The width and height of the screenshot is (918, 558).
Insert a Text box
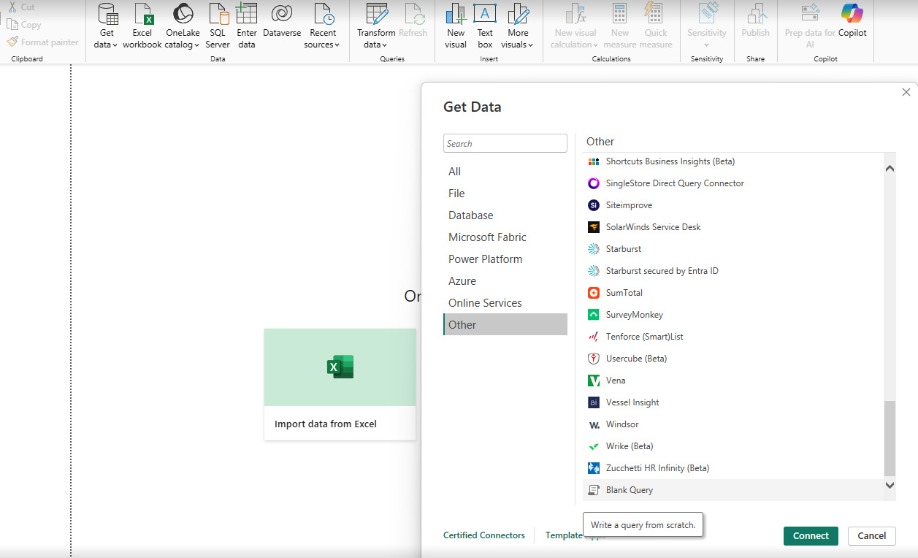[x=485, y=26]
